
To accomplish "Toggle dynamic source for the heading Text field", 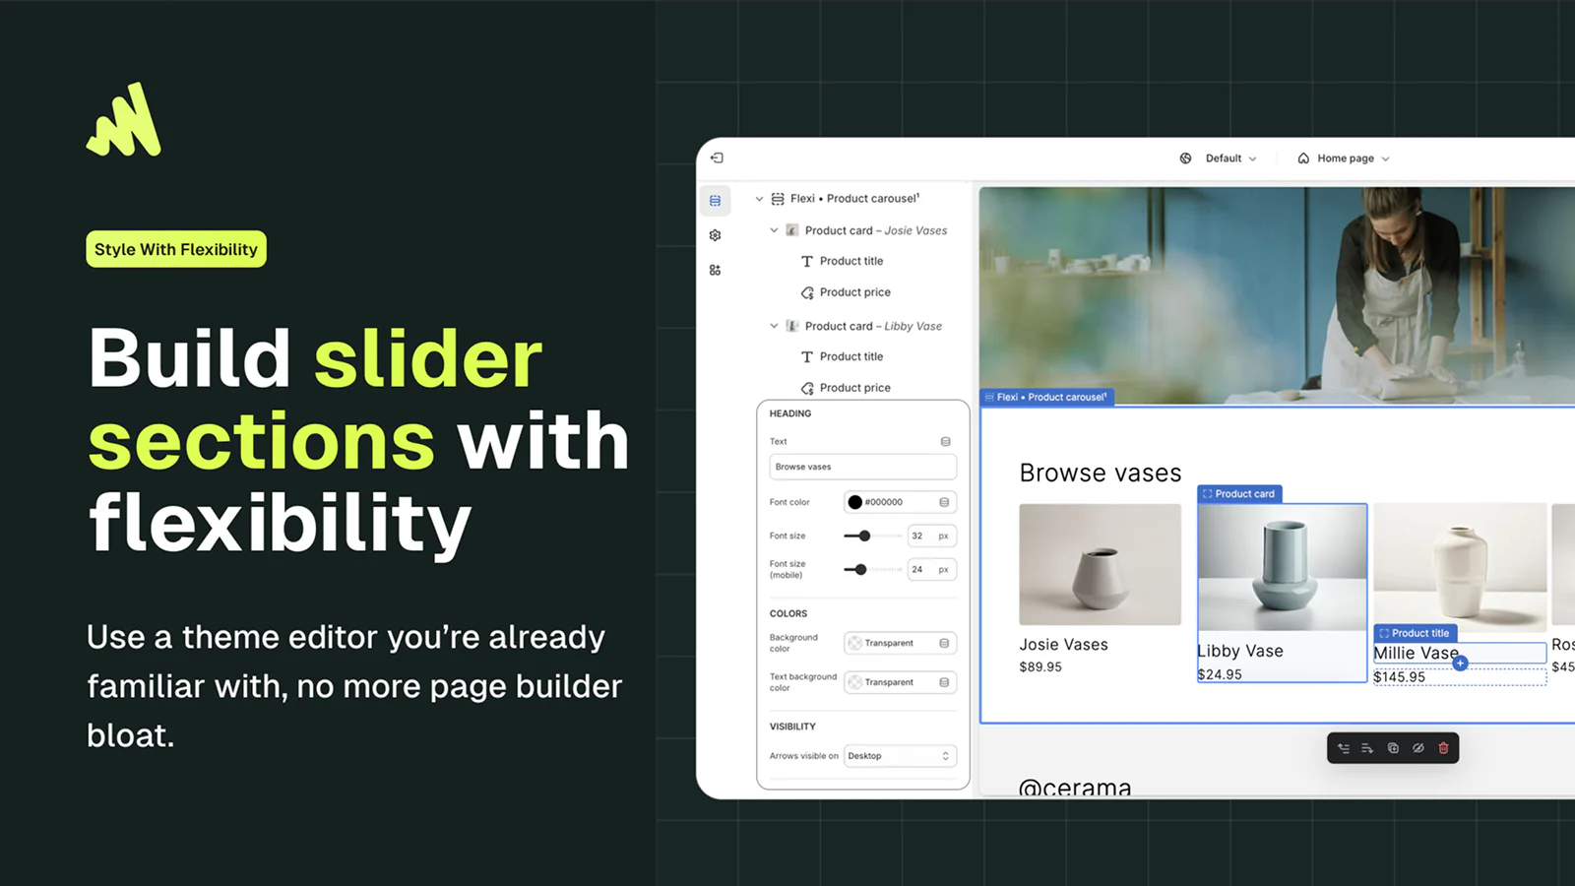I will [x=945, y=441].
